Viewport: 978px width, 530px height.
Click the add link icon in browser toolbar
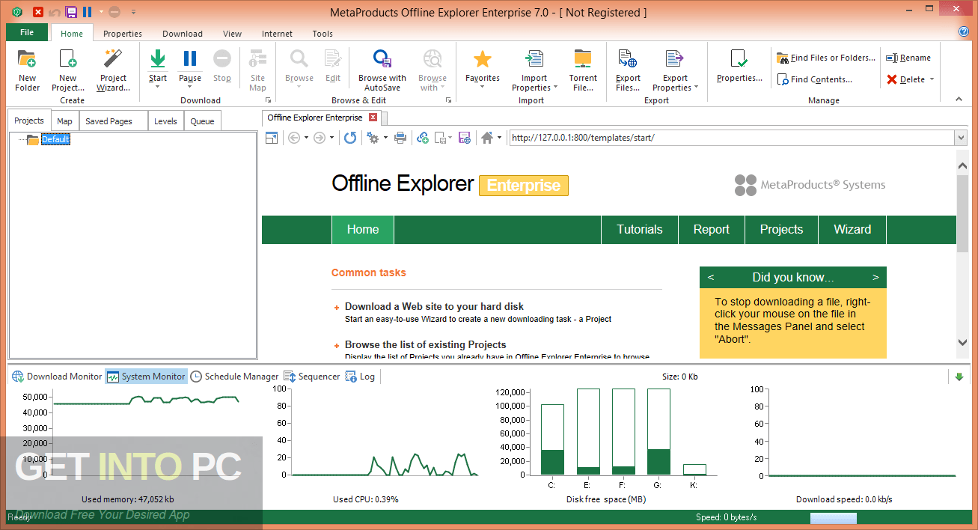[423, 138]
